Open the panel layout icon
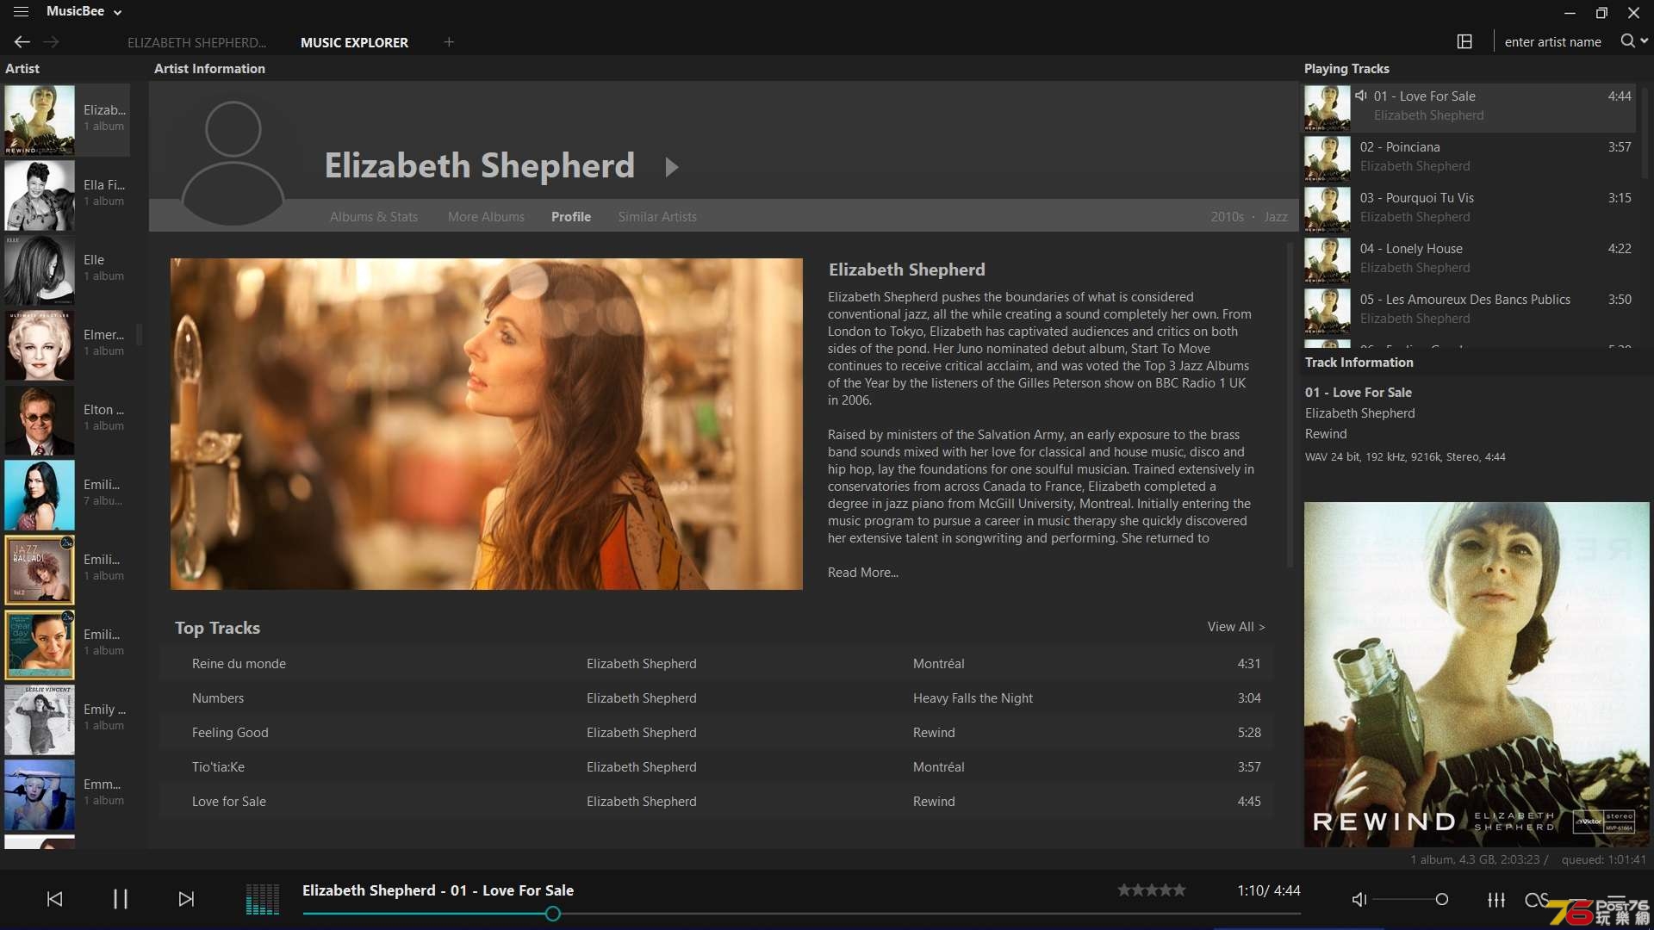The image size is (1654, 930). pyautogui.click(x=1464, y=41)
